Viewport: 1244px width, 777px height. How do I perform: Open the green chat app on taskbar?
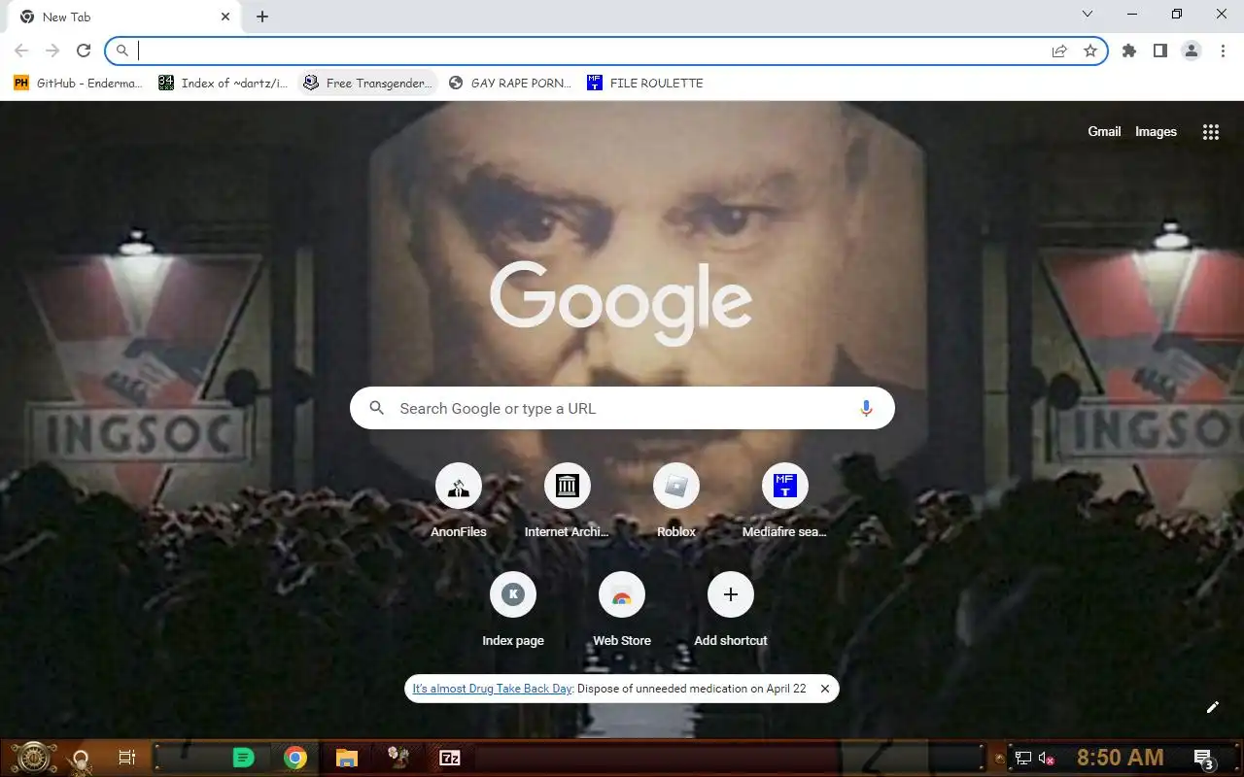244,758
